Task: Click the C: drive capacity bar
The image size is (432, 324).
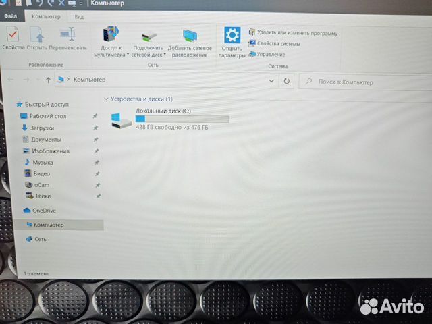Action: pyautogui.click(x=182, y=119)
